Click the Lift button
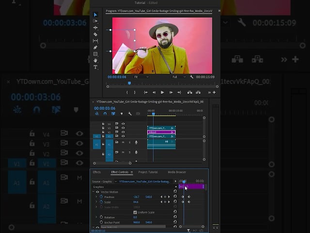 pyautogui.click(x=189, y=92)
